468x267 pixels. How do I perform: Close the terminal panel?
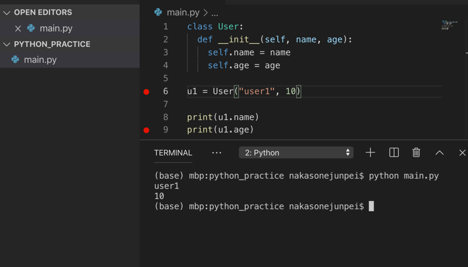click(463, 153)
